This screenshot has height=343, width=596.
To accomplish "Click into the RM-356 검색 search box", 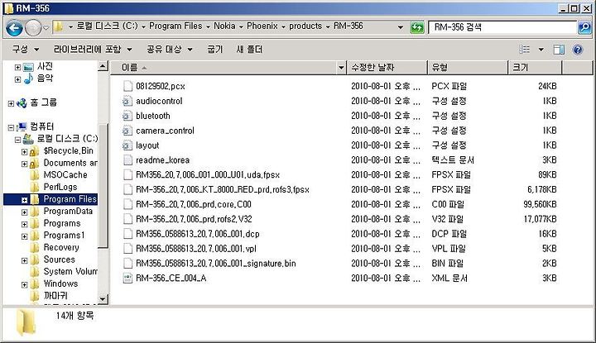I will point(502,27).
